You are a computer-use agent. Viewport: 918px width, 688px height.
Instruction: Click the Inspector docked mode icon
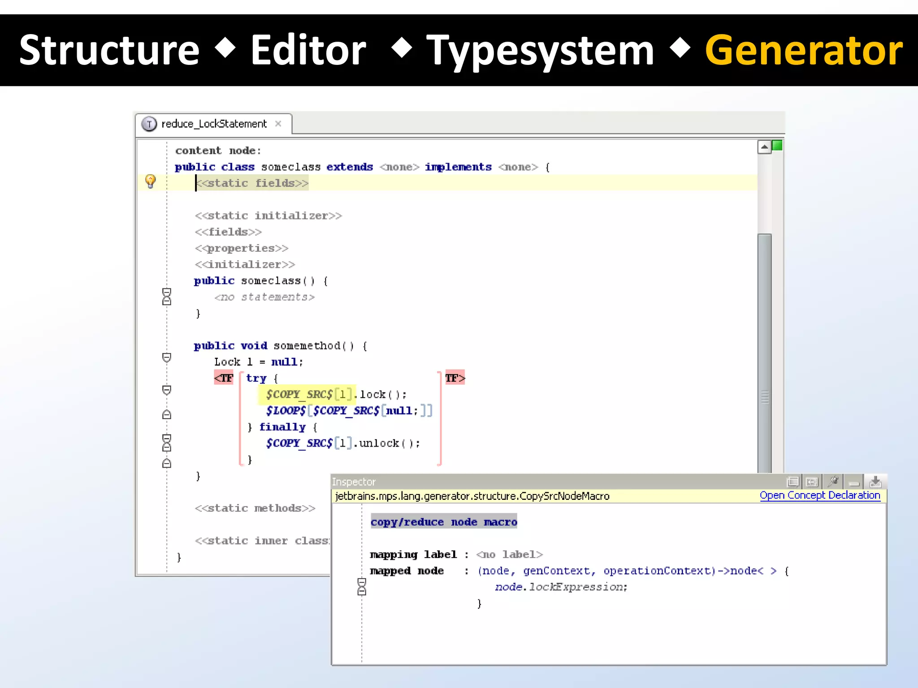(812, 482)
